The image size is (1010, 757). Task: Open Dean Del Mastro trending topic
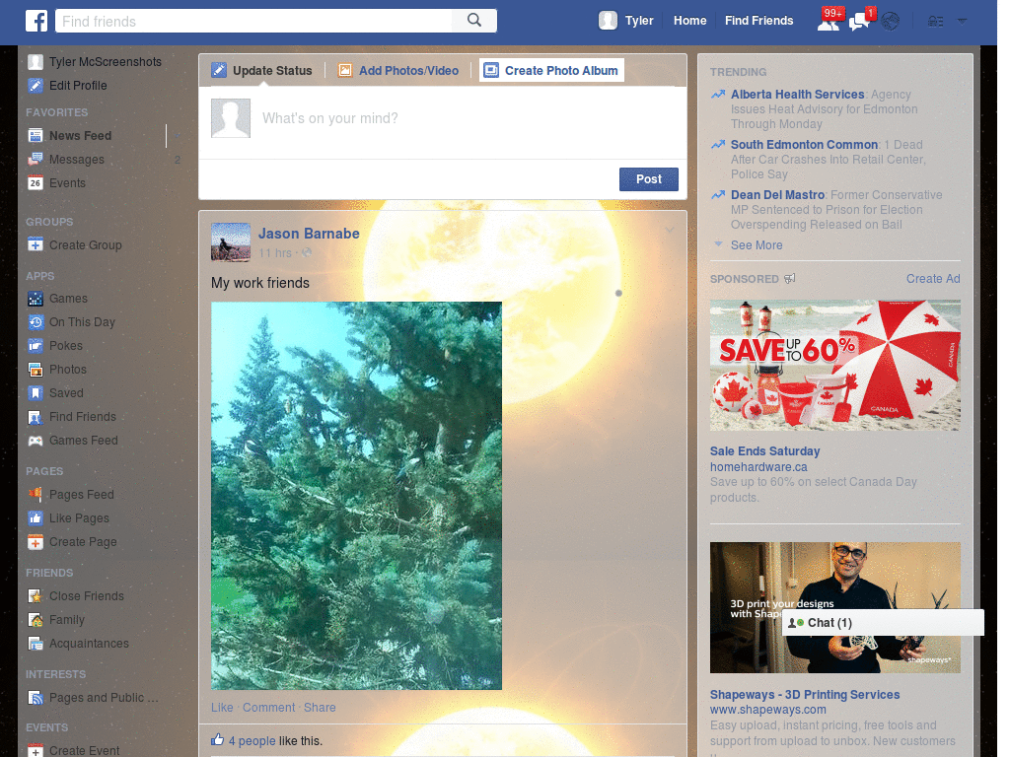pos(777,194)
